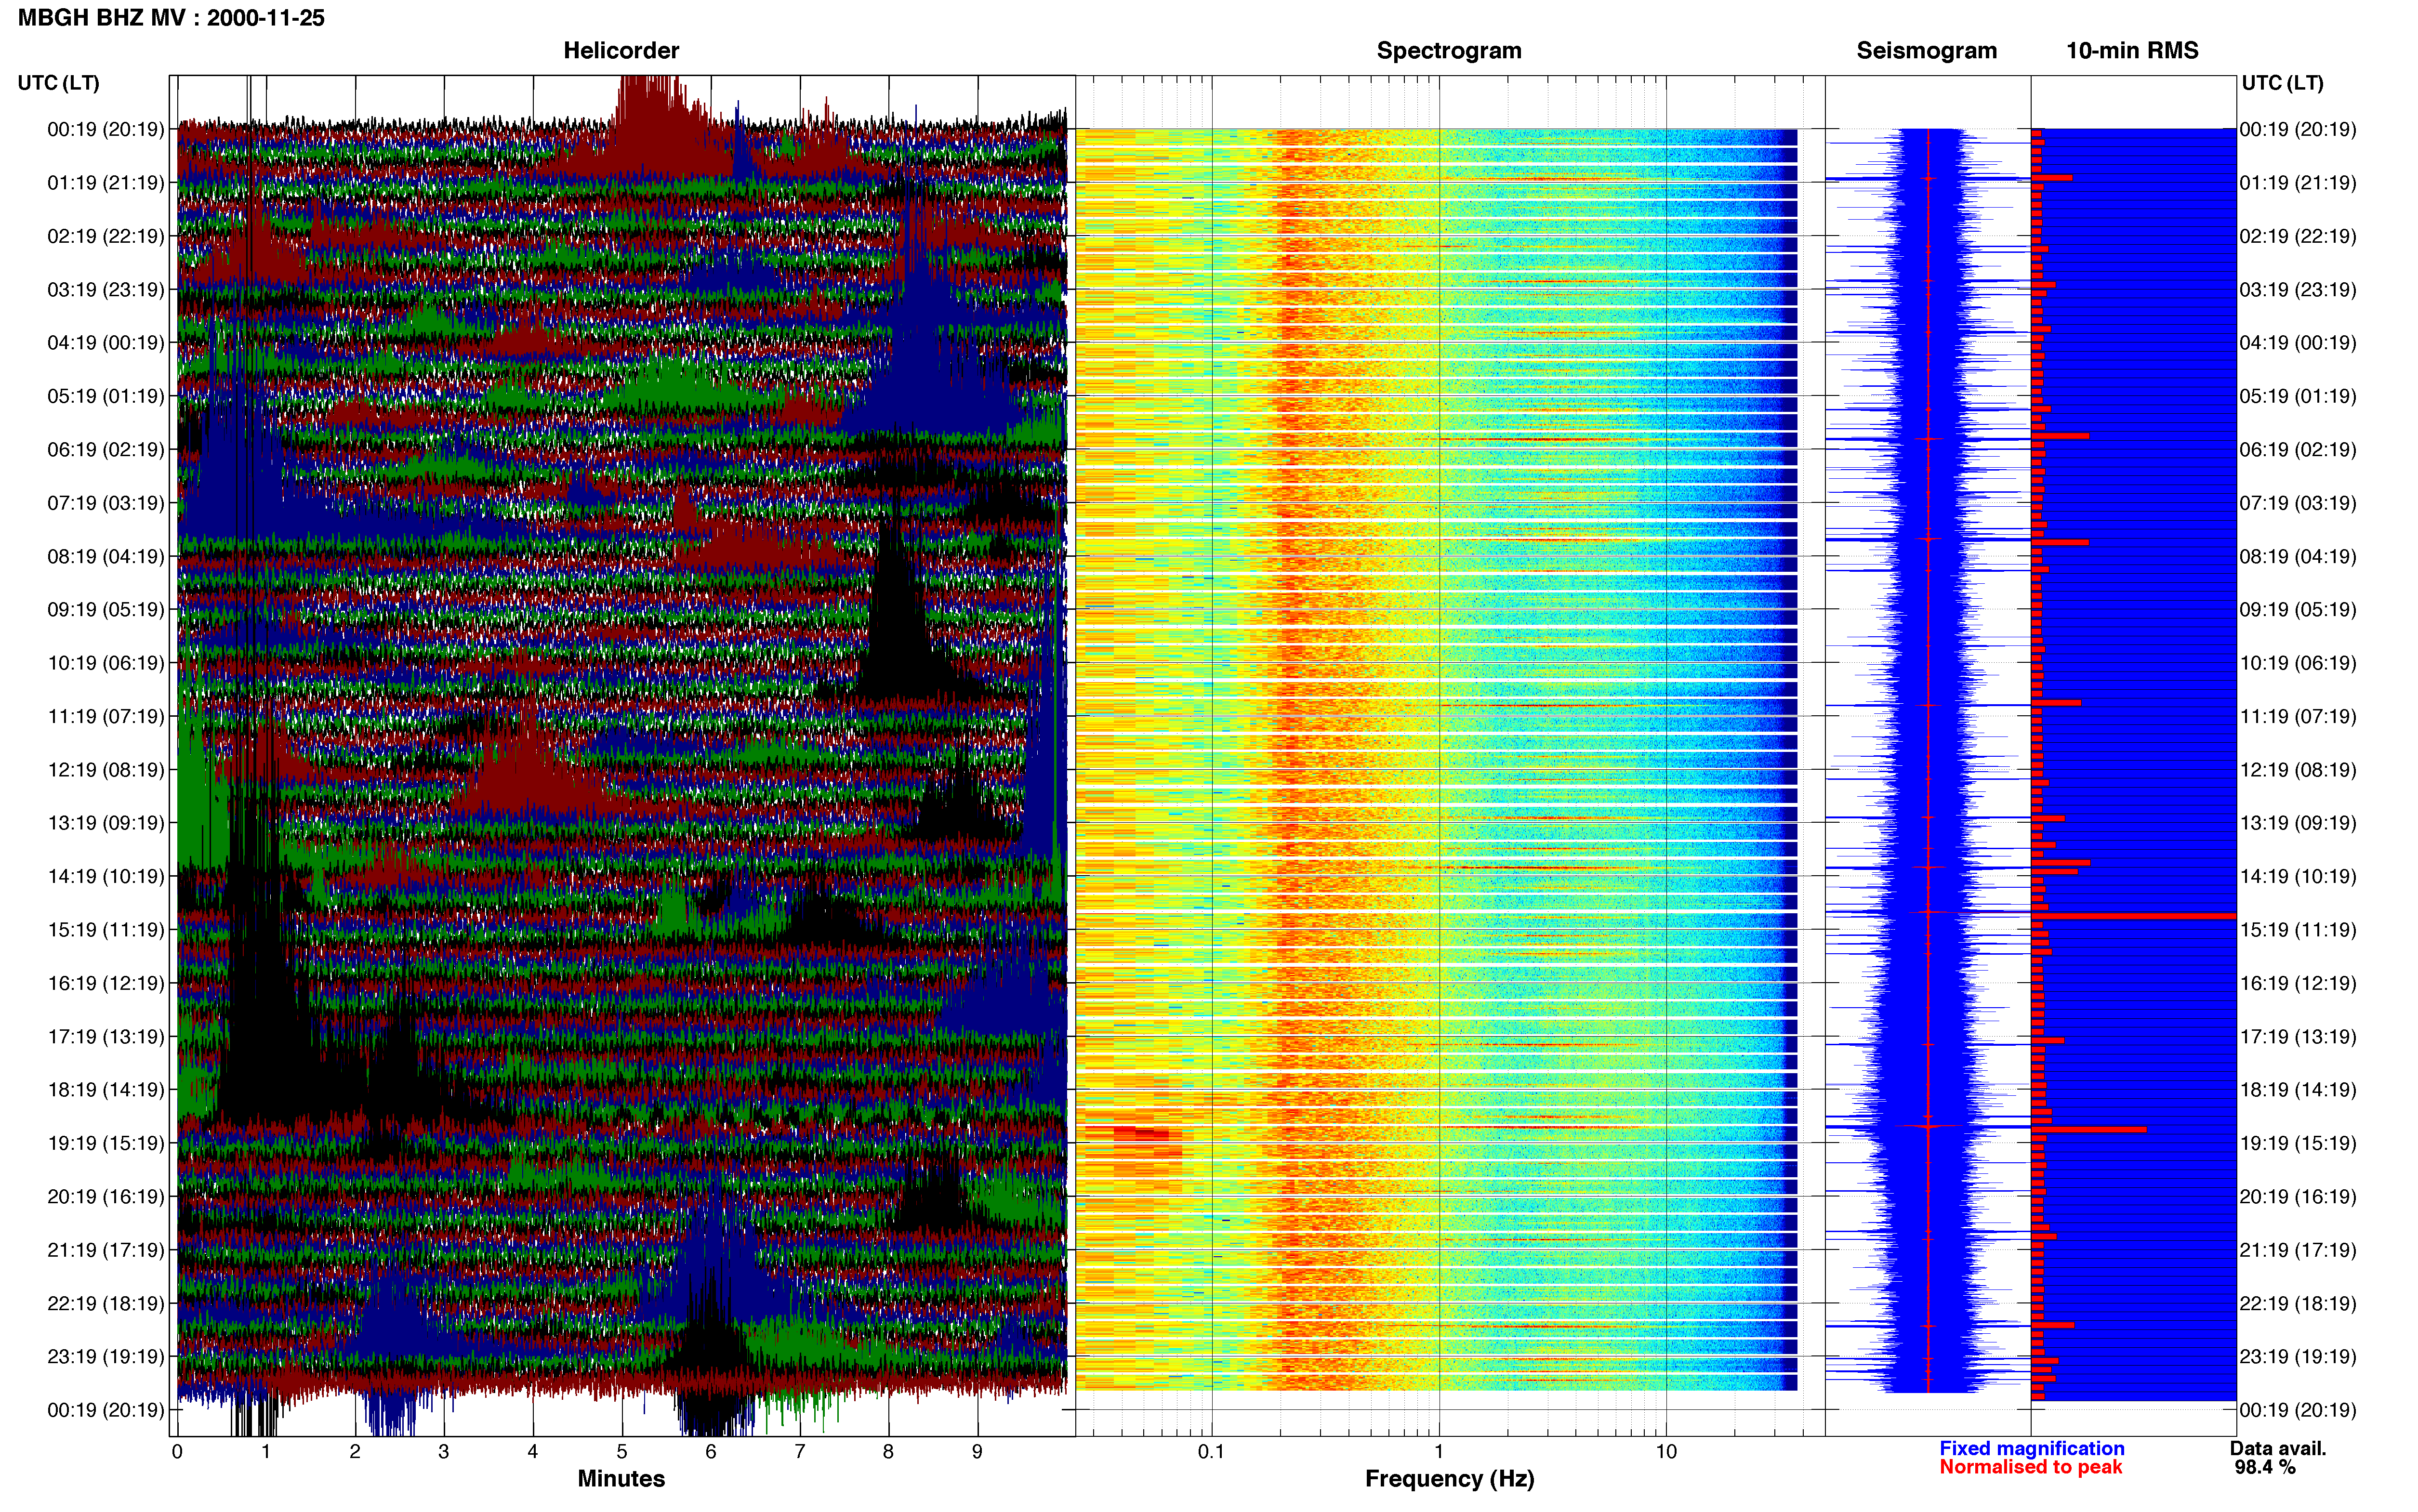Click the '10-min RMS' panel heading
The image size is (2418, 1512).
(x=2132, y=51)
